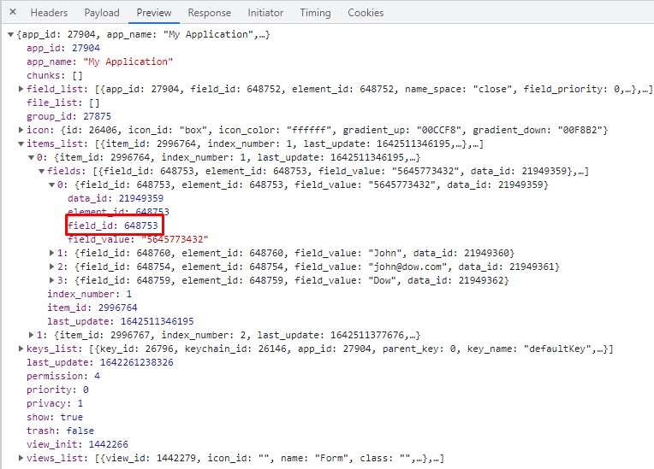Click the highlighted field_id 648753 line
Screen dimensions: 654x469
pos(112,226)
